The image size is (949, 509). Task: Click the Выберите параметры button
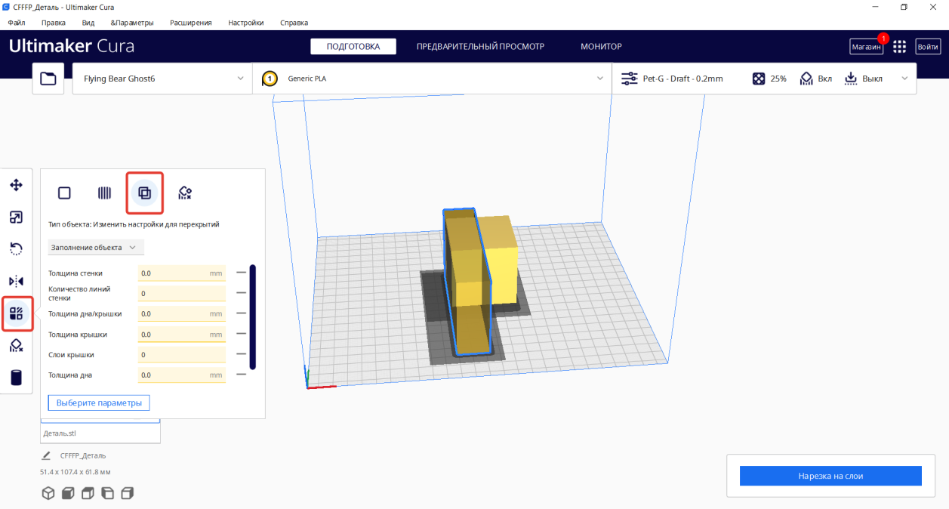99,403
